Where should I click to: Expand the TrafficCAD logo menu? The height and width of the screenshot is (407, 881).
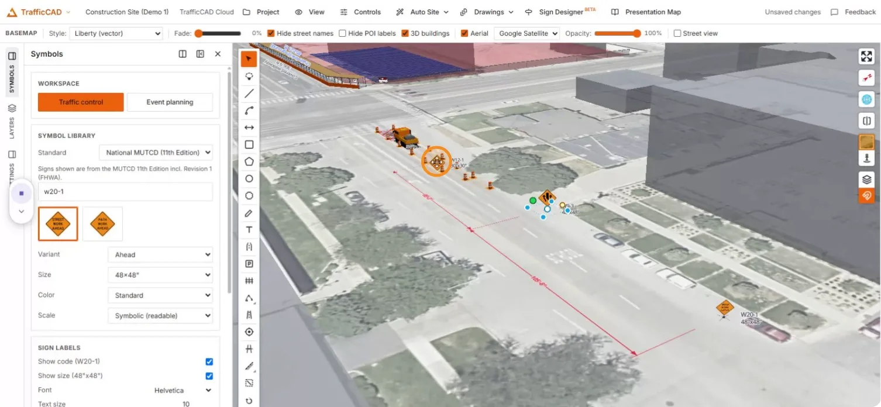coord(39,12)
